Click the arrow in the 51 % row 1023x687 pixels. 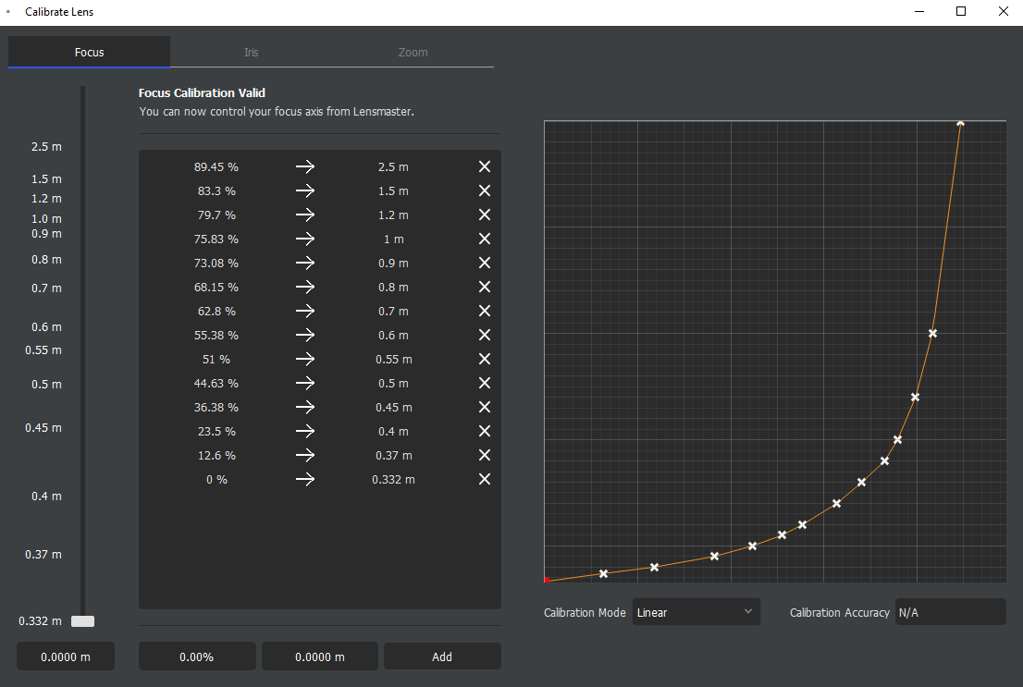click(x=304, y=359)
